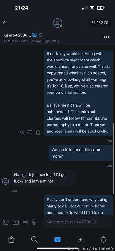115x251 pixels.
Task: Open the three-dot more options menu
Action: [x=106, y=37]
